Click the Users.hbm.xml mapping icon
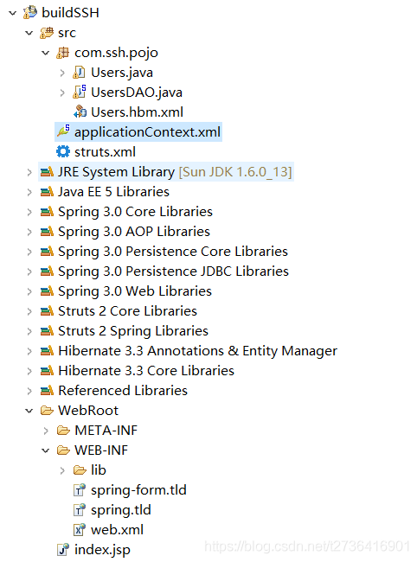Image resolution: width=417 pixels, height=562 pixels. pyautogui.click(x=80, y=112)
